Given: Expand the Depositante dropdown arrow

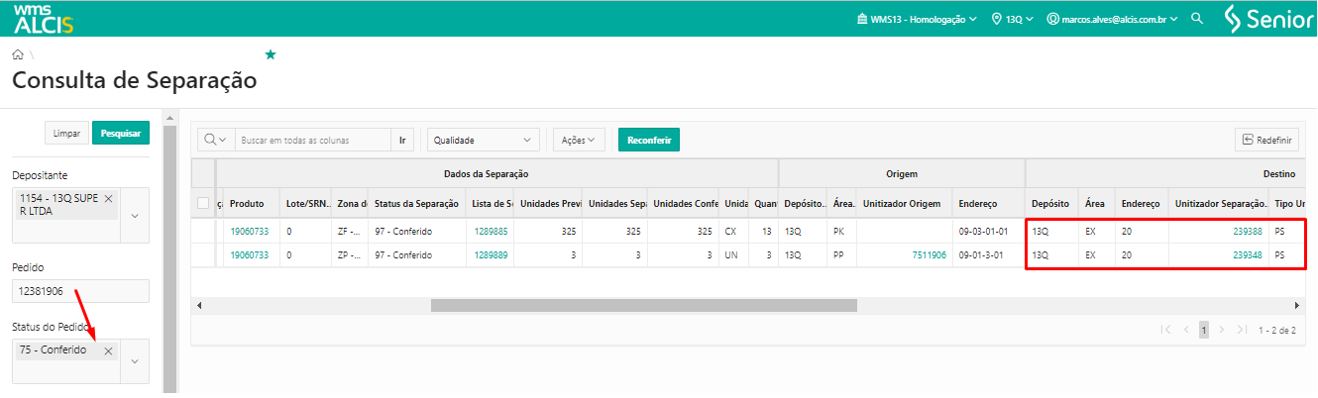Looking at the screenshot, I should click(x=135, y=215).
